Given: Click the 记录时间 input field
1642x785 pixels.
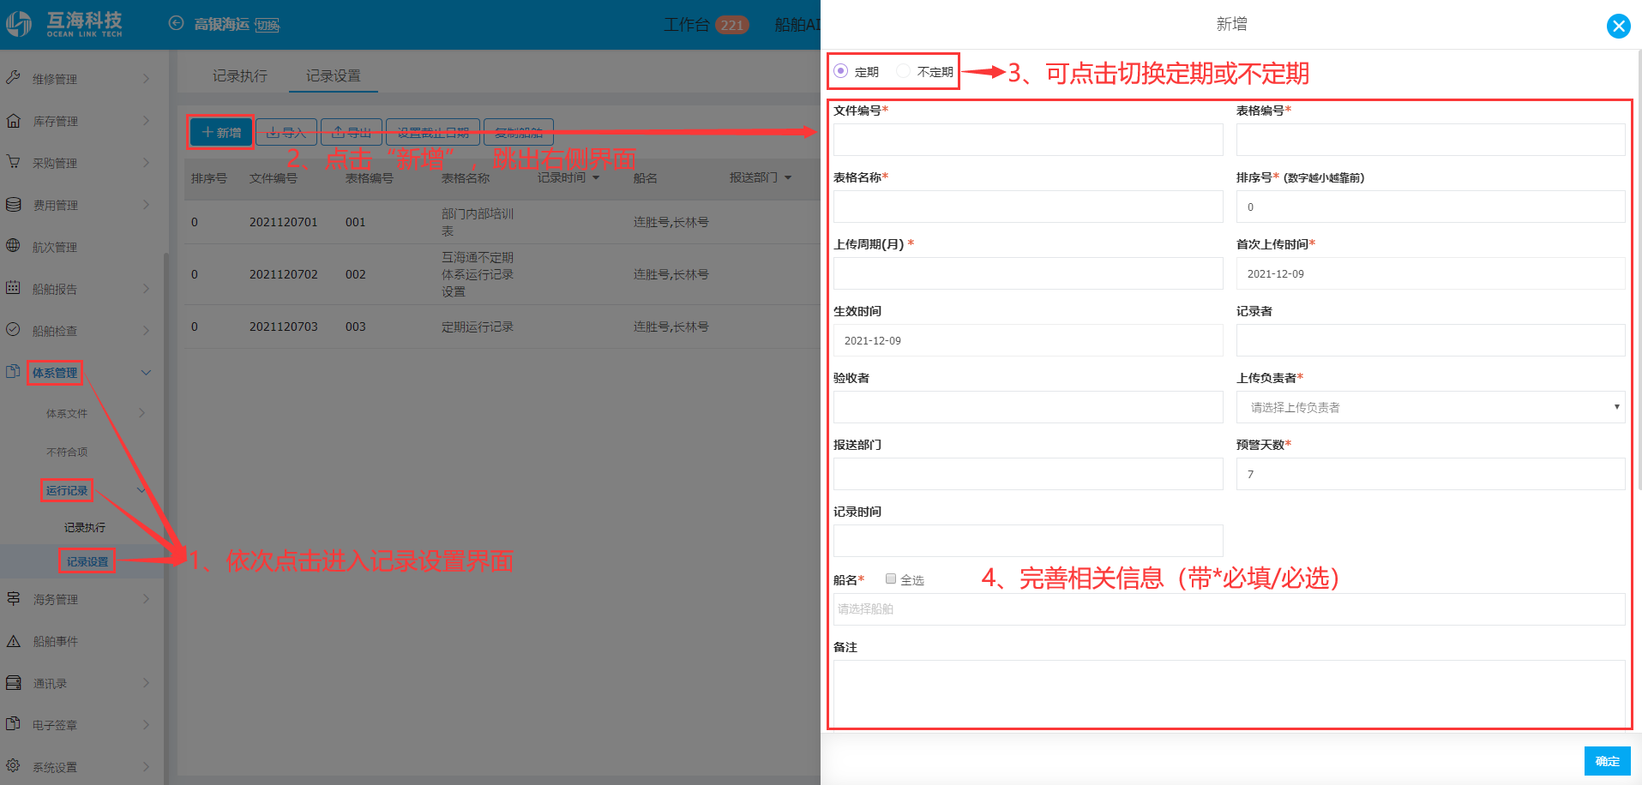Looking at the screenshot, I should tap(1028, 541).
